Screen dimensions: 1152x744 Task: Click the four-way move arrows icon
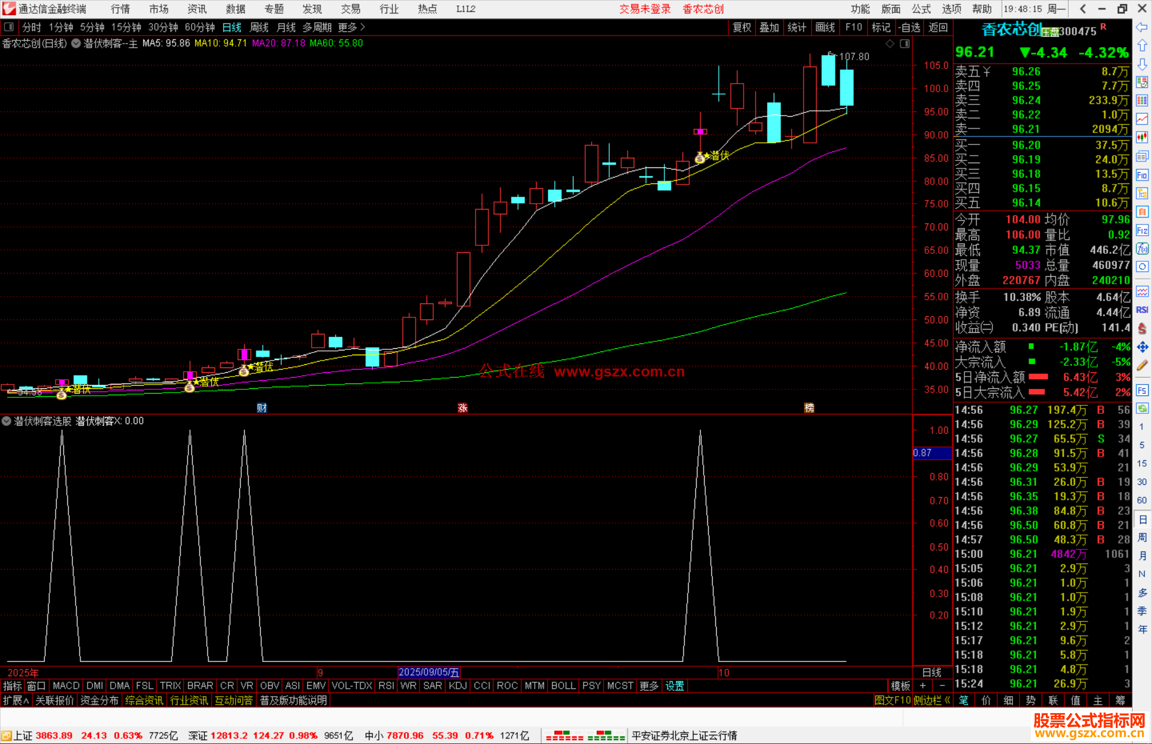click(1142, 347)
